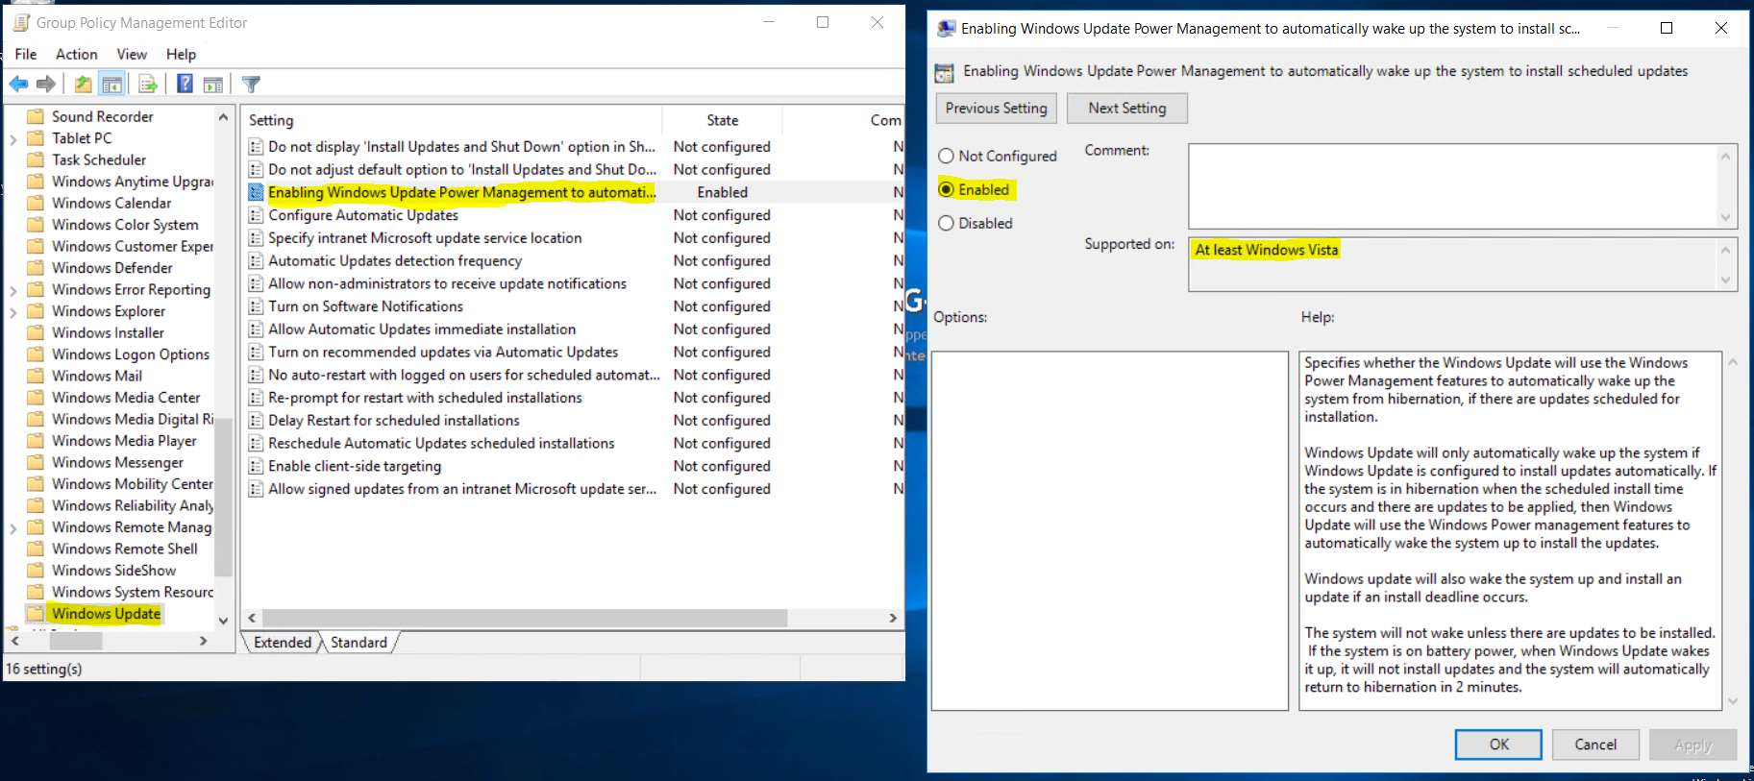The height and width of the screenshot is (781, 1754).
Task: Click policy icon of Turn on Software Notifications
Action: (x=256, y=306)
